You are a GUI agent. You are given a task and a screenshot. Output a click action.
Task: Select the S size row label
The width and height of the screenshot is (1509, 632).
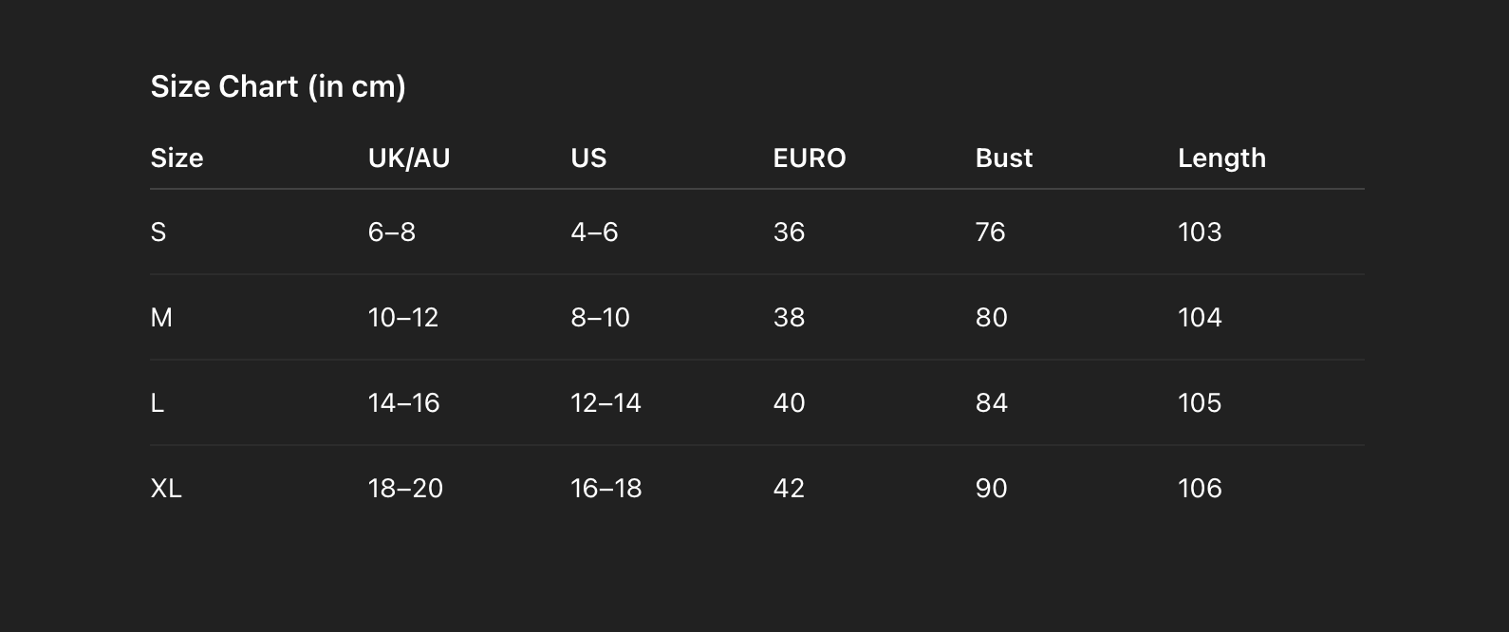coord(158,232)
